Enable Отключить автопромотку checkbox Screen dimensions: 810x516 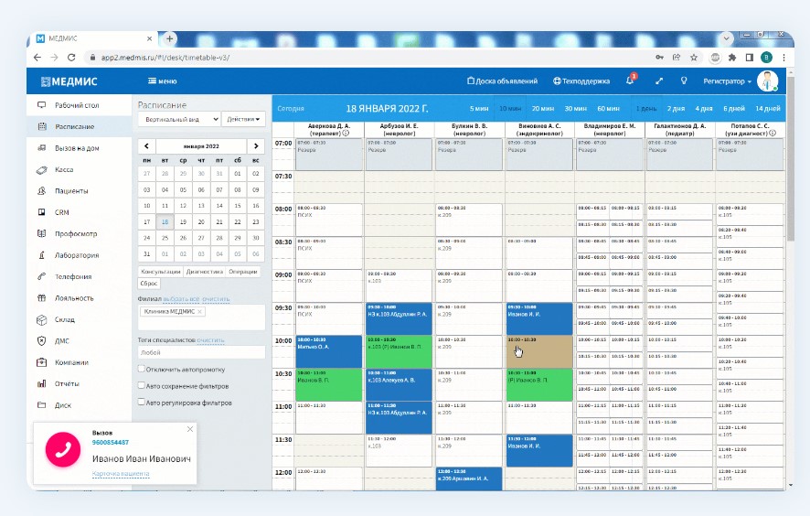(141, 369)
